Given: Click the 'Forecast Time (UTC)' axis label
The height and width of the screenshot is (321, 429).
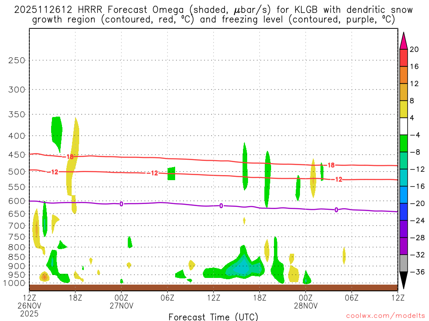Looking at the screenshot, I should [213, 317].
